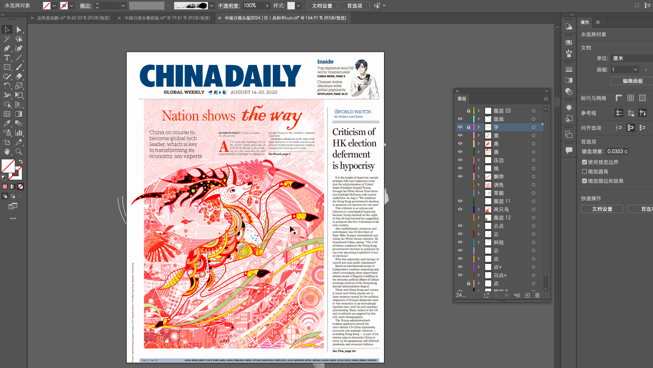Select the Line Segment tool

point(19,58)
